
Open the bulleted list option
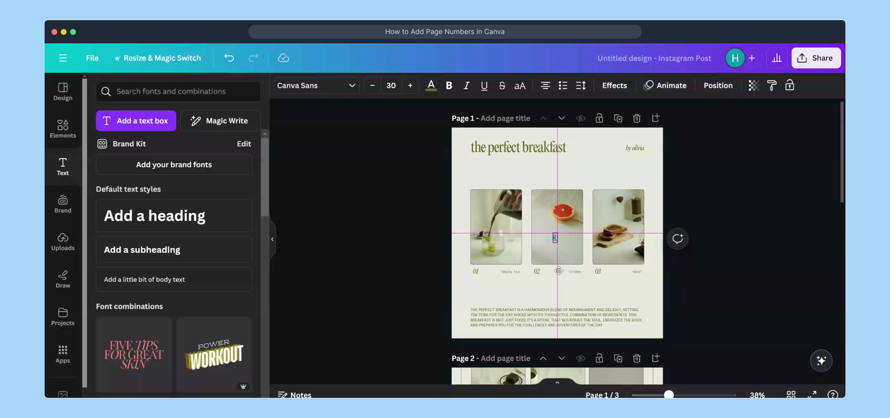(x=563, y=86)
